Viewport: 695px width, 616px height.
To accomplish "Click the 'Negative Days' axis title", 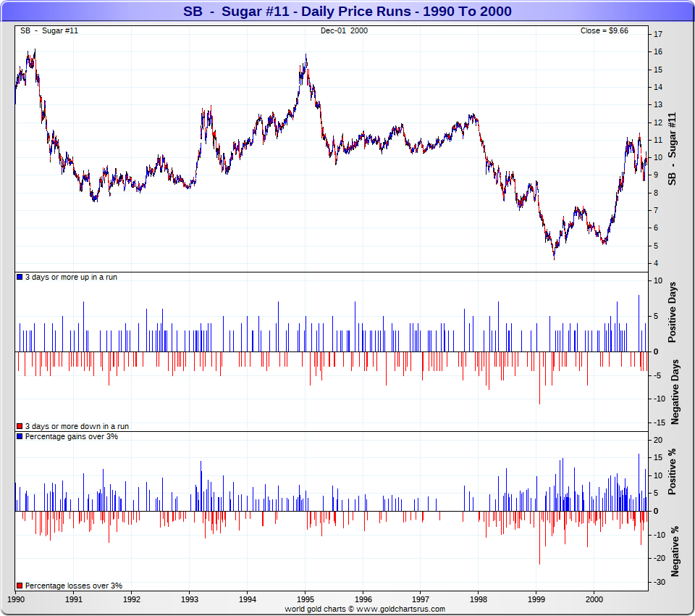I will (675, 392).
